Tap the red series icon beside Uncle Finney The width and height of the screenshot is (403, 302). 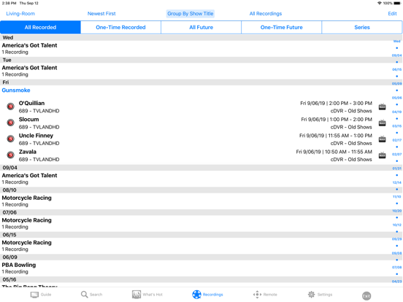pyautogui.click(x=10, y=139)
